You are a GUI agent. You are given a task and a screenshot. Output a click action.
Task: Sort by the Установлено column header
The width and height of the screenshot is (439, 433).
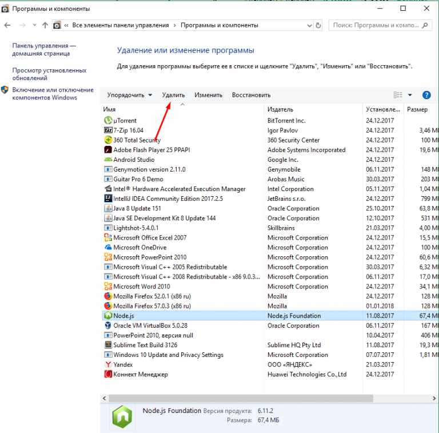[383, 109]
